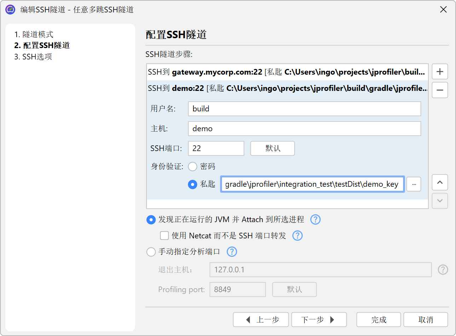Select the 私匙 authentication radio button
The height and width of the screenshot is (336, 456).
click(192, 184)
